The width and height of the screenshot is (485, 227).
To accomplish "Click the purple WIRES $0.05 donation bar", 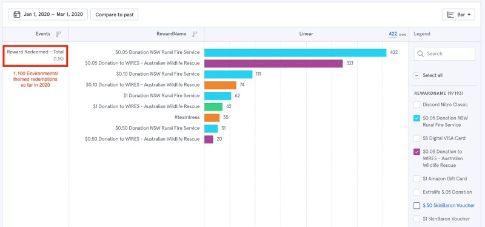I will coord(273,64).
